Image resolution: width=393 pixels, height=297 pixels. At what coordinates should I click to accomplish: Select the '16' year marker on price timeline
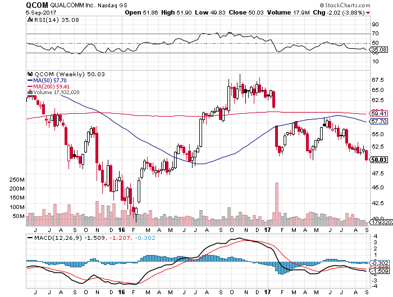coord(122,229)
